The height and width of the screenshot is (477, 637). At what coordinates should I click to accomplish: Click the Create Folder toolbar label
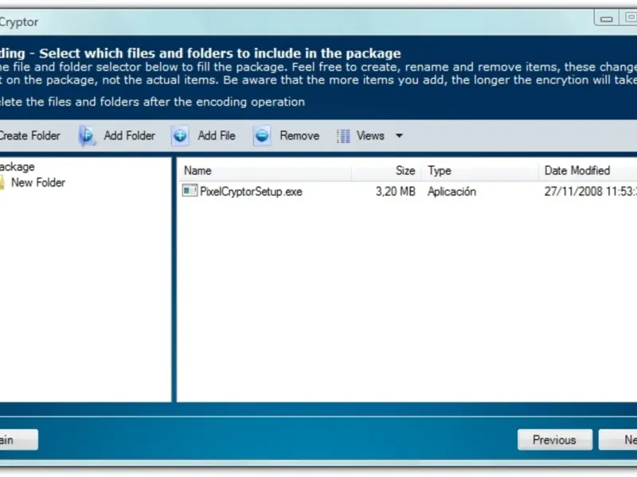(29, 135)
